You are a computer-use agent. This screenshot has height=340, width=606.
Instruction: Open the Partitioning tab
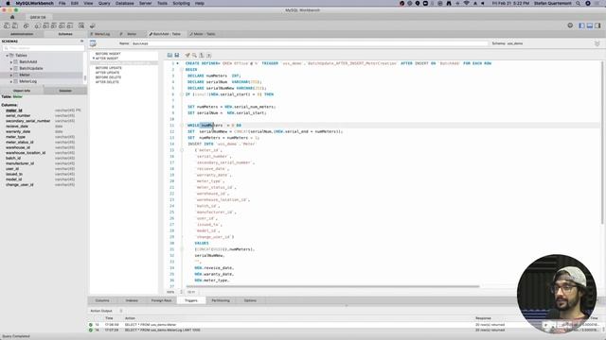(221, 300)
